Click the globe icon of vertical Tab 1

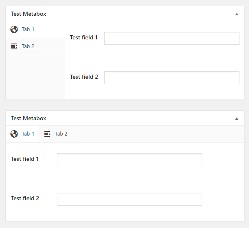(14, 29)
